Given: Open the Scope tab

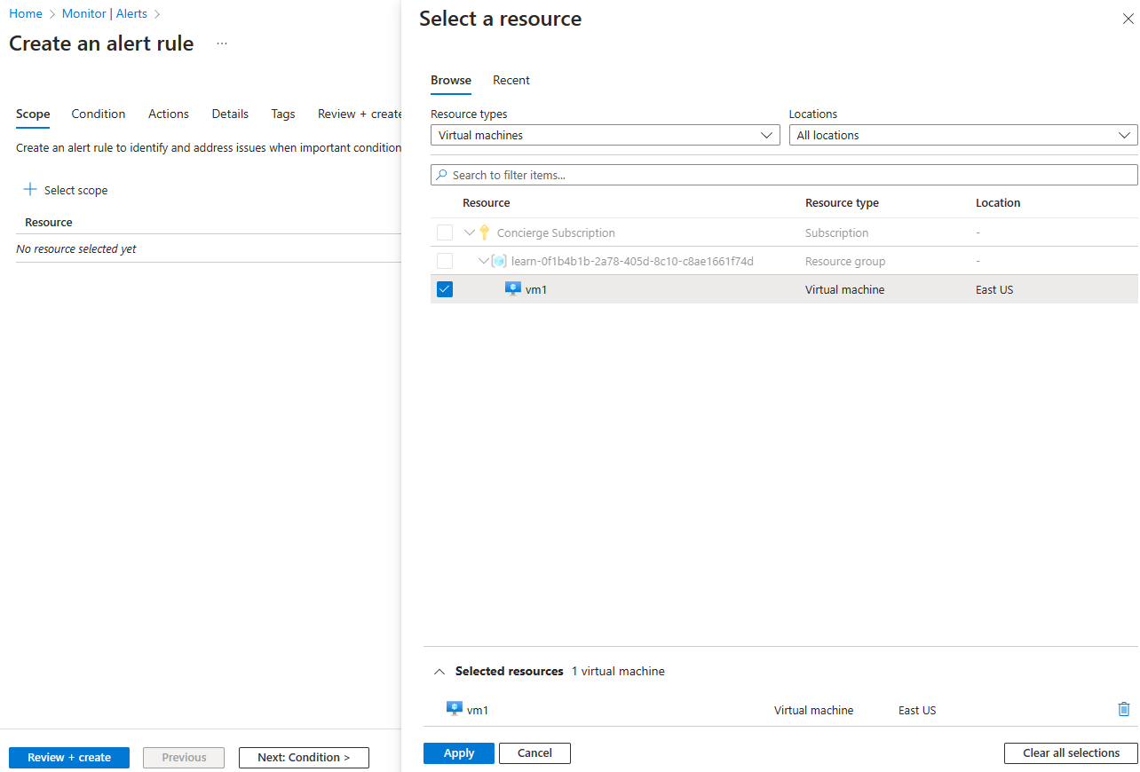Looking at the screenshot, I should 33,114.
